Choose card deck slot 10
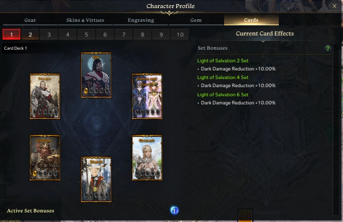Image resolution: width=343 pixels, height=222 pixels. click(180, 34)
